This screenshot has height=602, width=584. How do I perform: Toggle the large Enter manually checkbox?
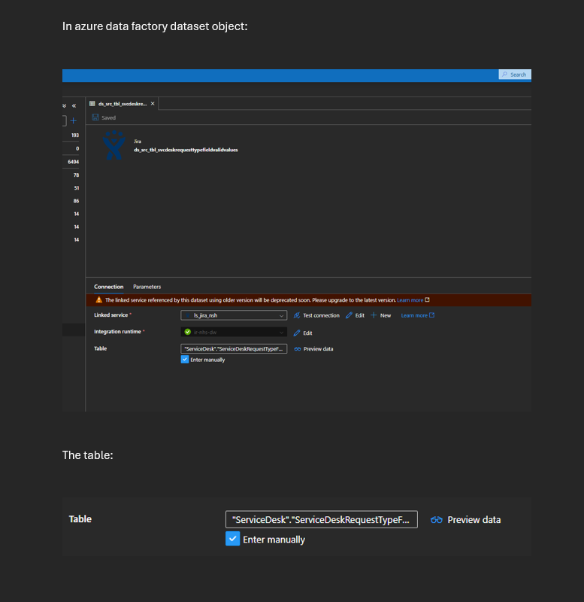[x=233, y=539]
